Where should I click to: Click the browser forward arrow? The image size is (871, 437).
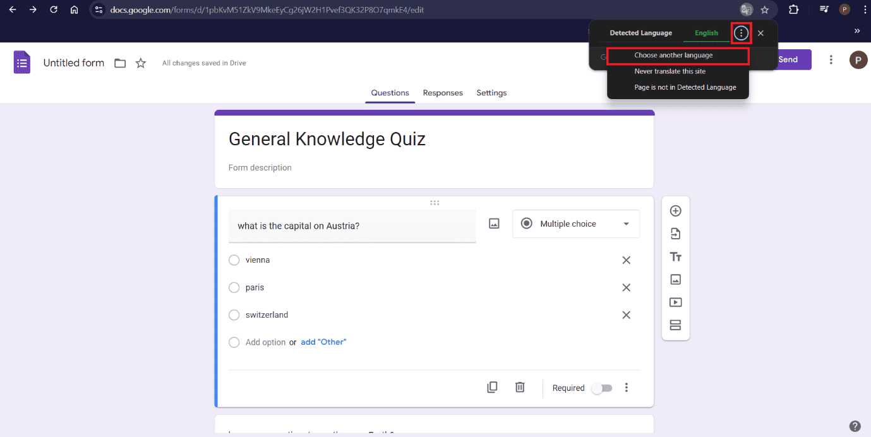[33, 9]
